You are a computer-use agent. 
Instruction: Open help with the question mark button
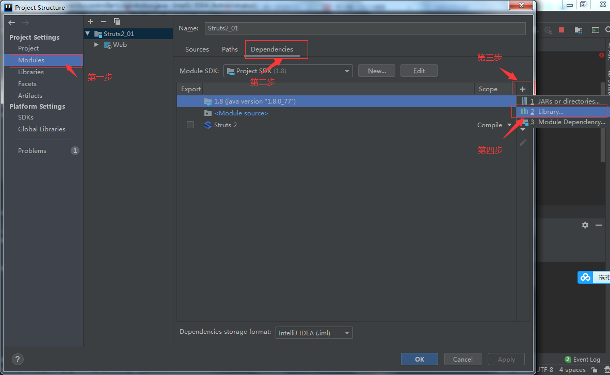[18, 360]
